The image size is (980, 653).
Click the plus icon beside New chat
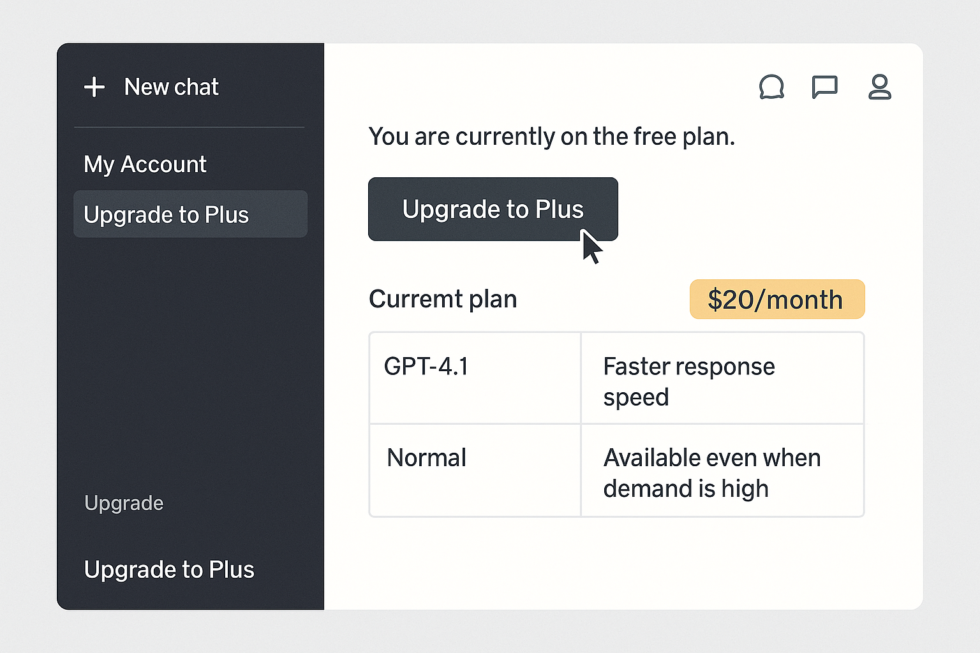pos(94,87)
